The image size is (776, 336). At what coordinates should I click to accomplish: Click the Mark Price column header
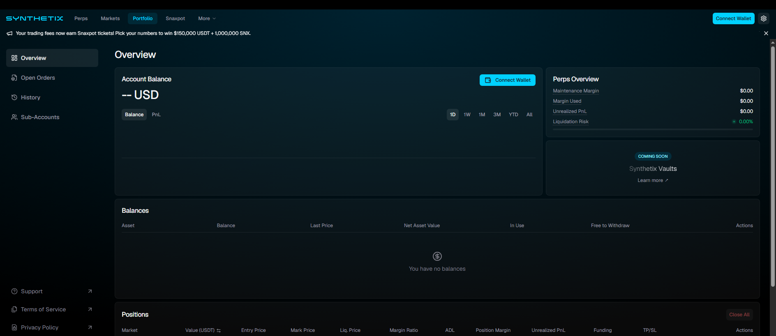303,330
